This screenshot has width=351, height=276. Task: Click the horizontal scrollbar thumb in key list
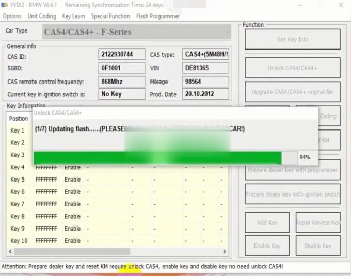[x=72, y=252]
